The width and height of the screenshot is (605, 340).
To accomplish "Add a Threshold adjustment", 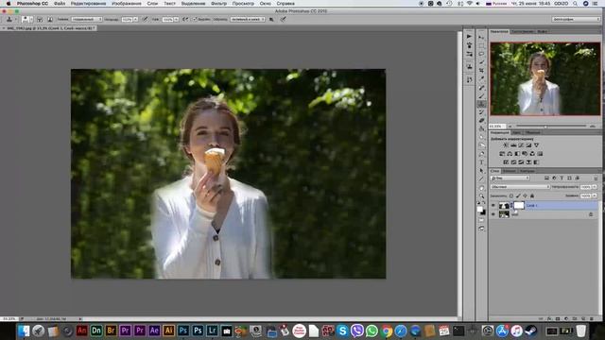I will point(521,162).
